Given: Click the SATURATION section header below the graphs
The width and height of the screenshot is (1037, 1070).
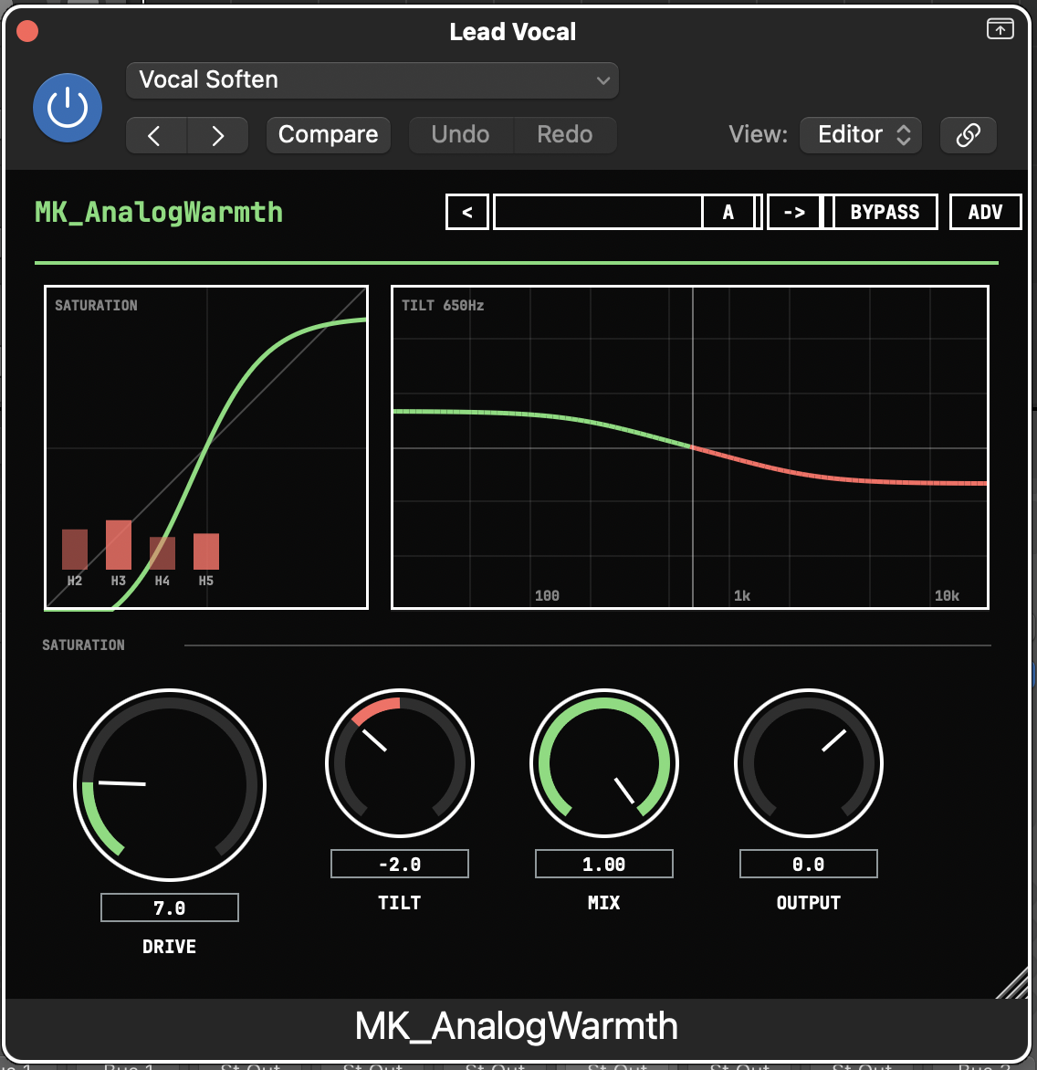Looking at the screenshot, I should [83, 645].
